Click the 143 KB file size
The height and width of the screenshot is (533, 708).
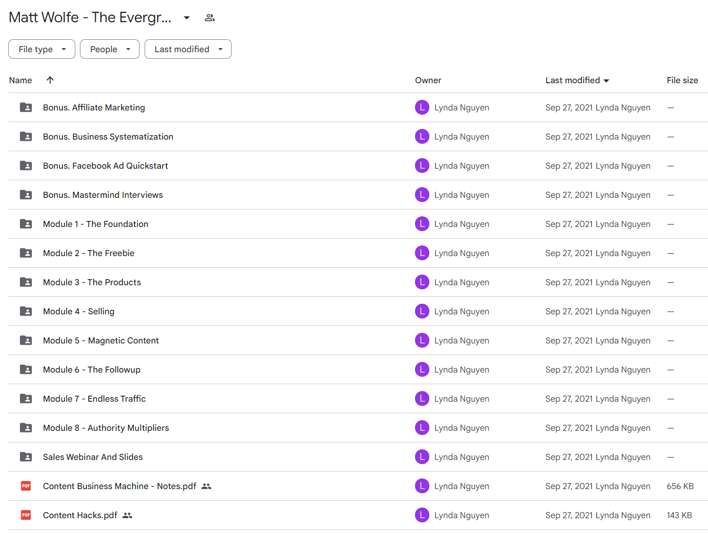[x=679, y=515]
